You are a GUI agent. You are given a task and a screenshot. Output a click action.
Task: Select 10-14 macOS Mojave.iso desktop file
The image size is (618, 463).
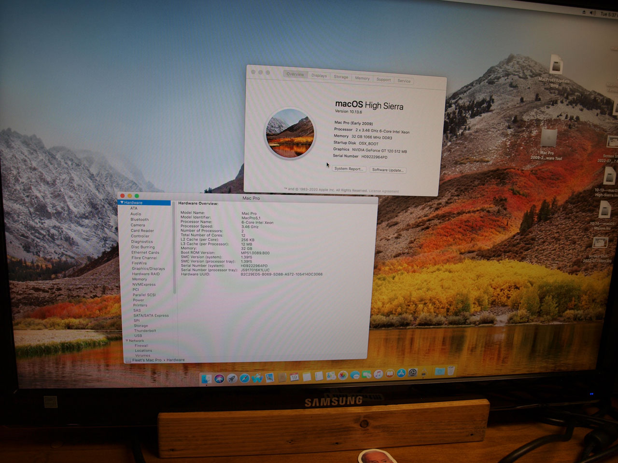605,216
